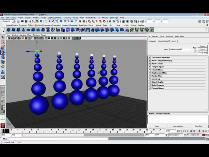Create a polygon plane from the shelf
The width and height of the screenshot is (209, 157).
click(x=28, y=30)
